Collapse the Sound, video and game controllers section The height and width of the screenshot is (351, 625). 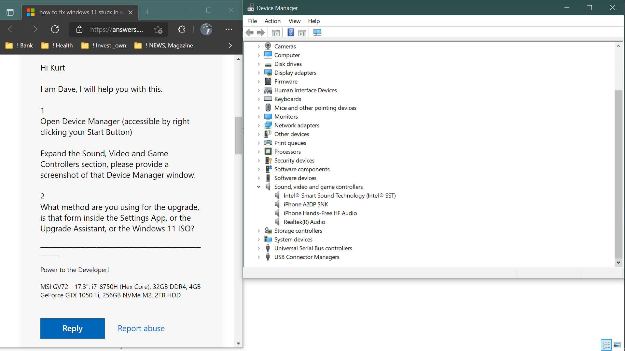259,187
